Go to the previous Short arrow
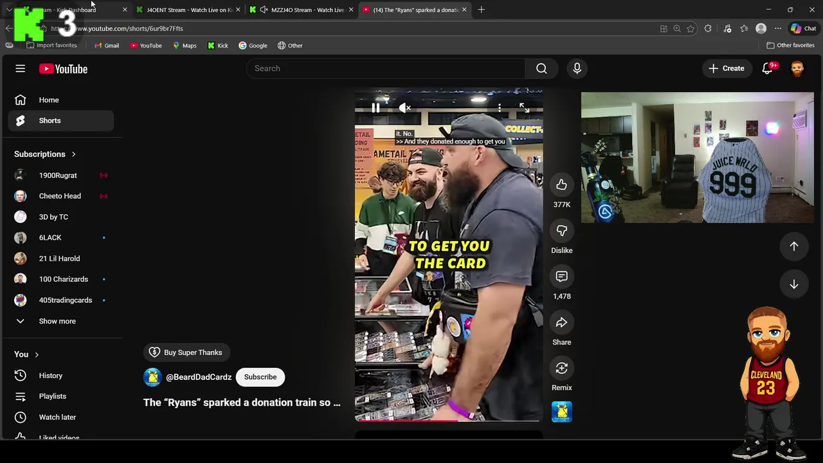This screenshot has width=823, height=463. click(794, 246)
